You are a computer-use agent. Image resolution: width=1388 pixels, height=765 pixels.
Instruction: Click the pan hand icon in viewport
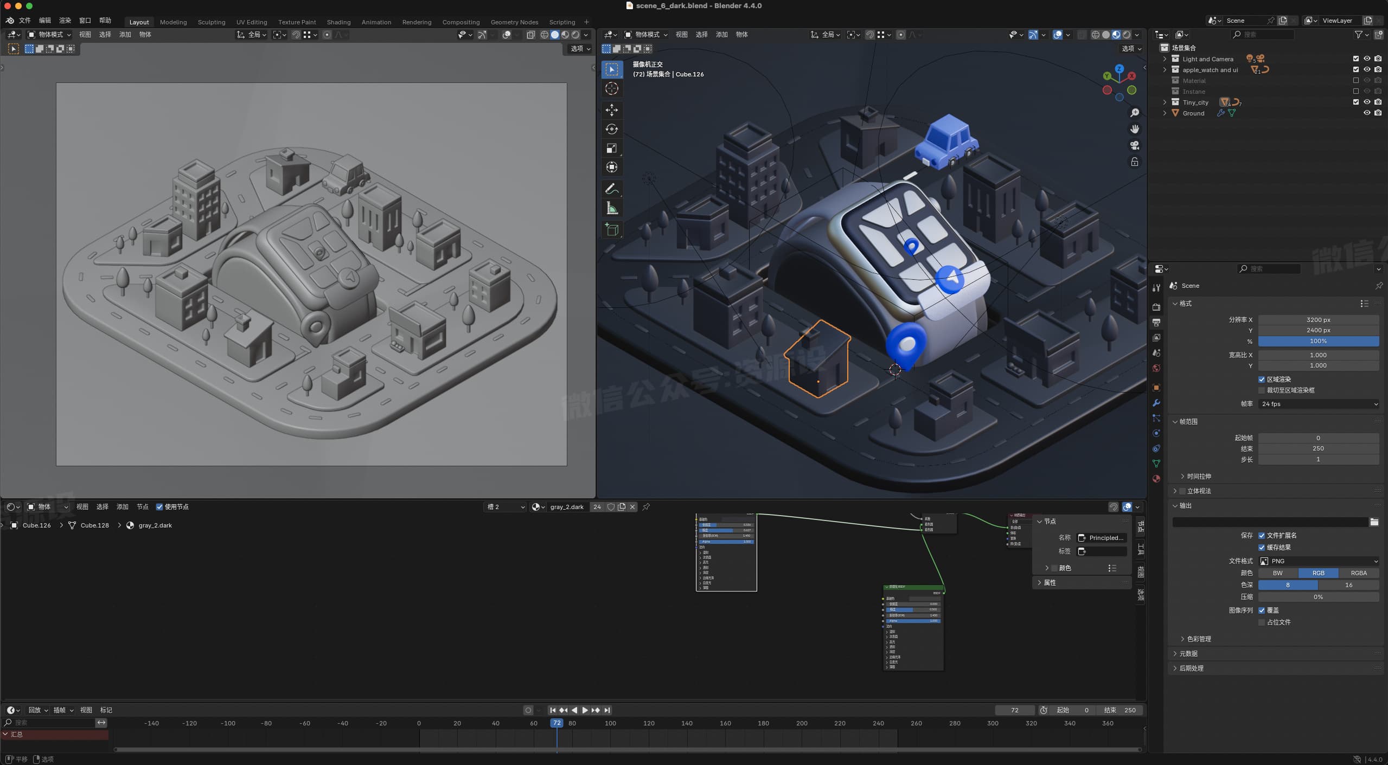tap(1134, 129)
